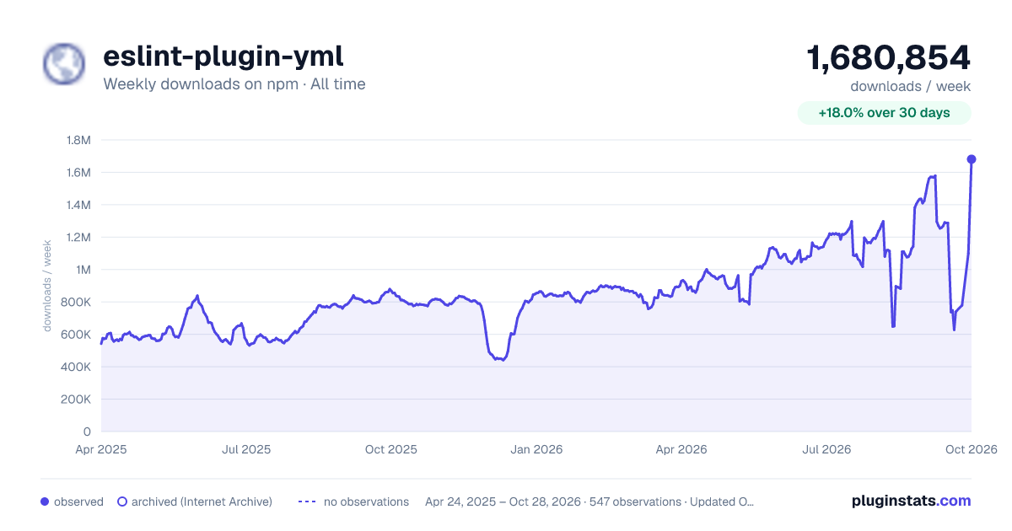Click the '800K' y-axis label
The width and height of the screenshot is (1012, 531).
tap(75, 302)
